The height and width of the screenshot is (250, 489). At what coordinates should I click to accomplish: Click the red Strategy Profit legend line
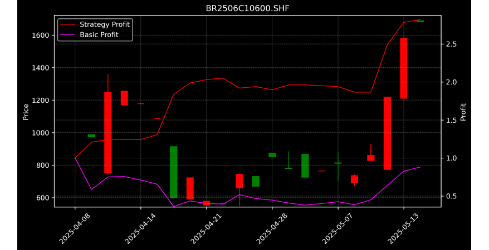click(x=68, y=24)
